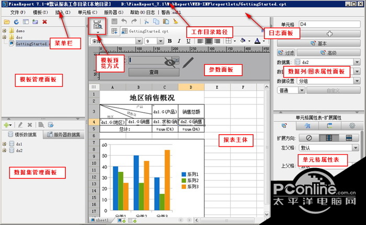This screenshot has width=366, height=225.
Task: Click the cell borders icon
Action: coord(228,41)
